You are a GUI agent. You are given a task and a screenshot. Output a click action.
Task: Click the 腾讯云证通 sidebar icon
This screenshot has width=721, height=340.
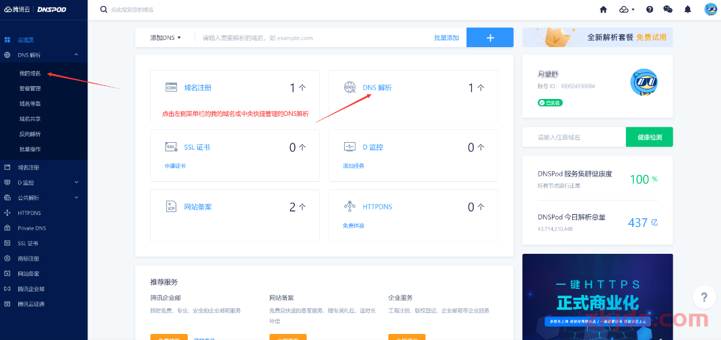tap(7, 304)
